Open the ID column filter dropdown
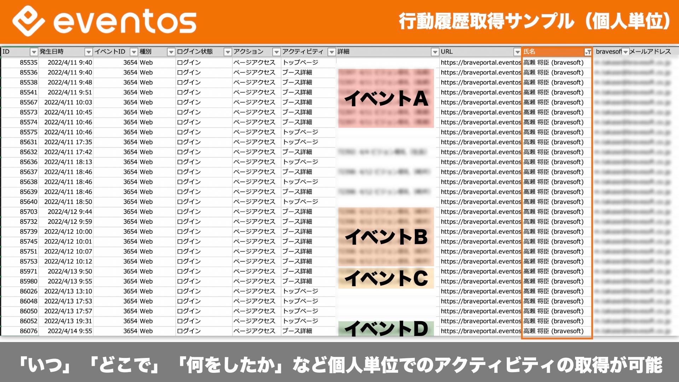Screen dimensions: 679x382 click(x=34, y=52)
